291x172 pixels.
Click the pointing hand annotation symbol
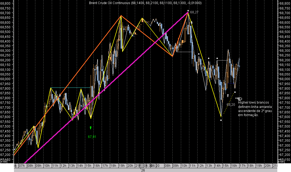[x=239, y=98]
